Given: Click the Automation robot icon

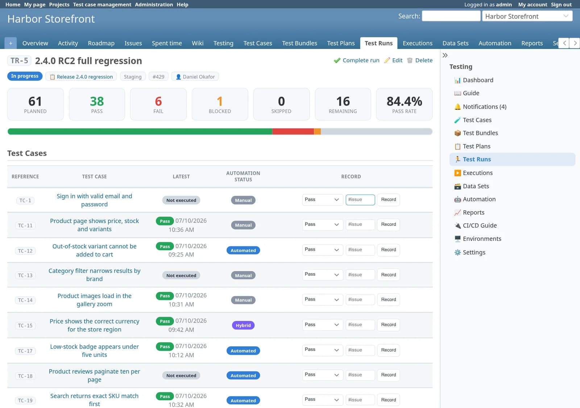Looking at the screenshot, I should [x=457, y=199].
